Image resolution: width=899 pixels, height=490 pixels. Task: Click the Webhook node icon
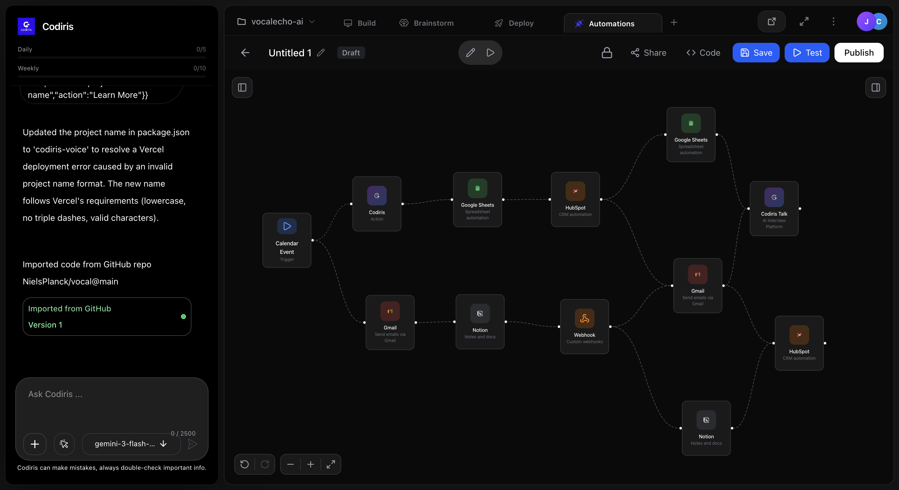[x=584, y=318]
